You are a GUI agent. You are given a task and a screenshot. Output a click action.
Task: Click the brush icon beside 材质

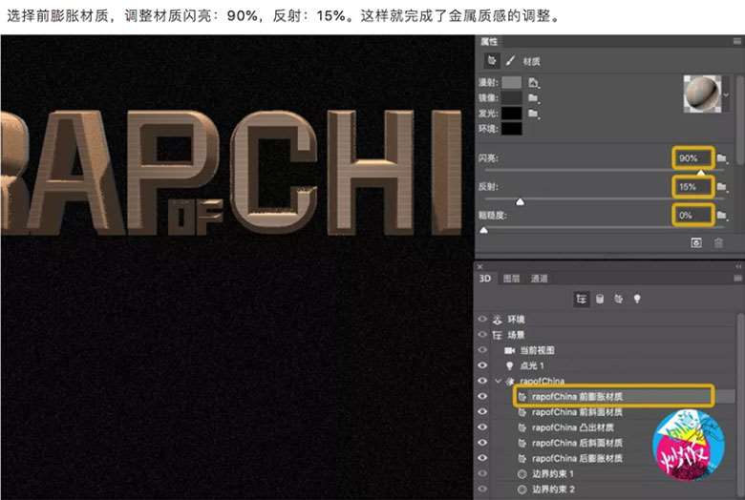510,61
